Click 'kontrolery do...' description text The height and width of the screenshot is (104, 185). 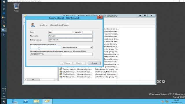click(x=111, y=59)
